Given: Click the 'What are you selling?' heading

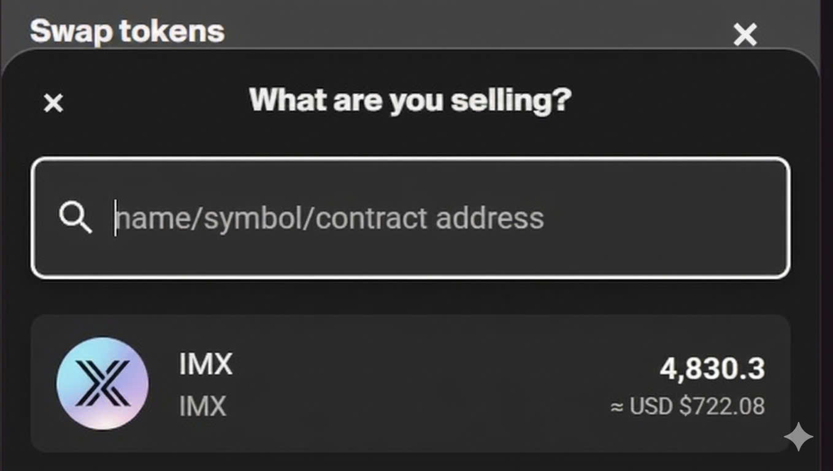Looking at the screenshot, I should (410, 100).
